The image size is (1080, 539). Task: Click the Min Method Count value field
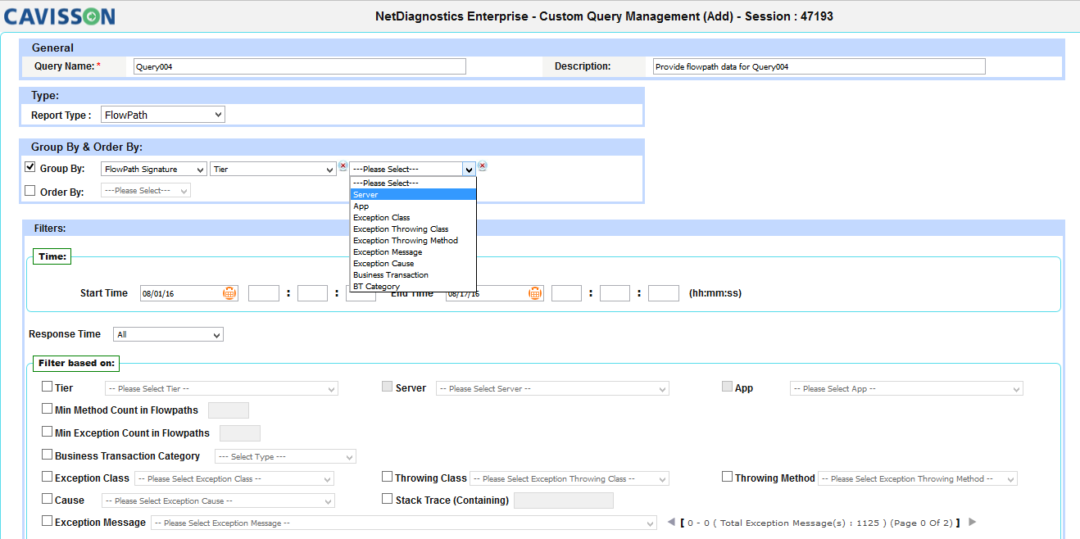click(x=229, y=410)
